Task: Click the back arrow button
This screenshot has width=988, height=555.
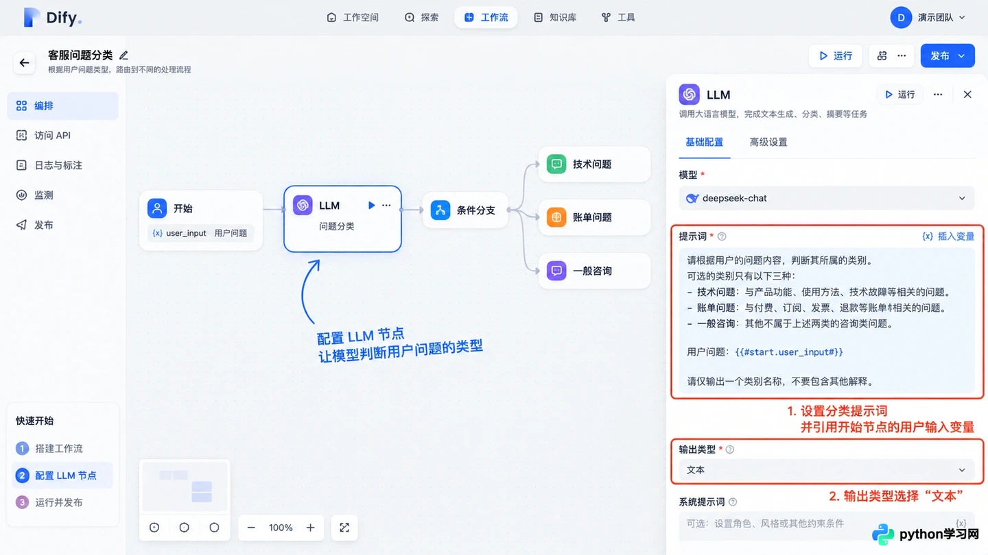Action: [25, 62]
